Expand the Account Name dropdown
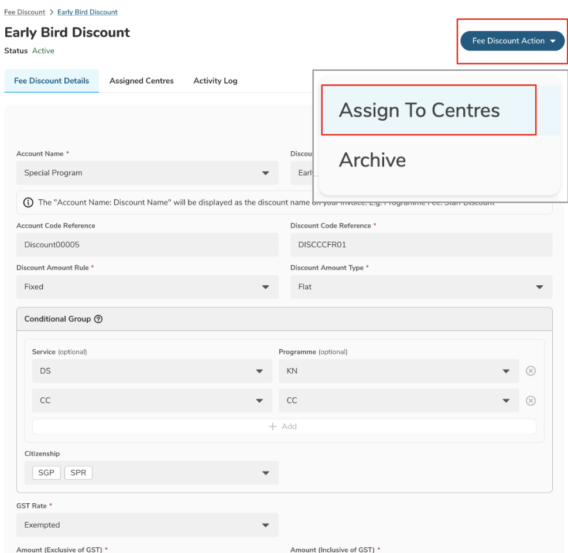Screen dimensions: 568x553 (147, 173)
